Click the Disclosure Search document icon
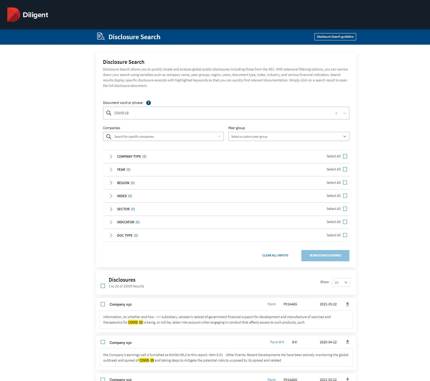 pos(101,36)
